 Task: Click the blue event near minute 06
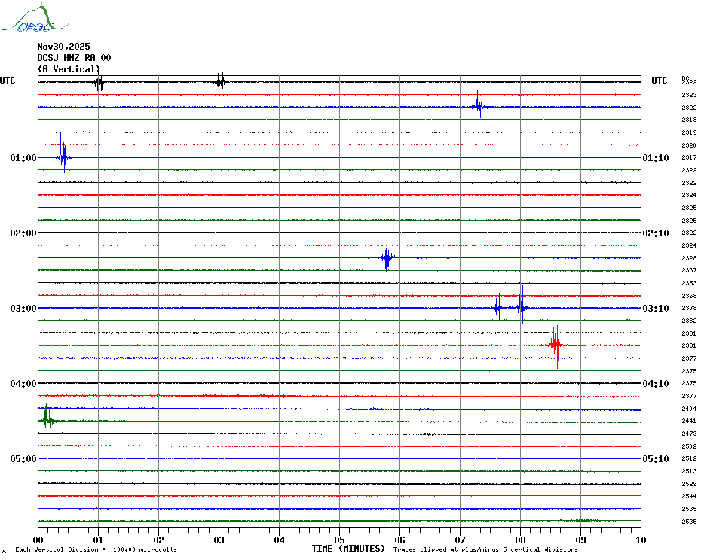tap(387, 258)
